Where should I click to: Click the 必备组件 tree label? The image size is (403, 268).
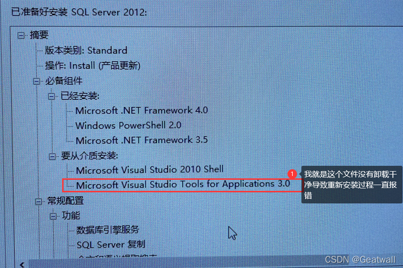click(x=64, y=81)
